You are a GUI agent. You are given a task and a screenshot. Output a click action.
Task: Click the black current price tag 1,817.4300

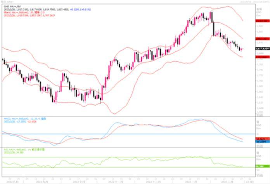262,48
